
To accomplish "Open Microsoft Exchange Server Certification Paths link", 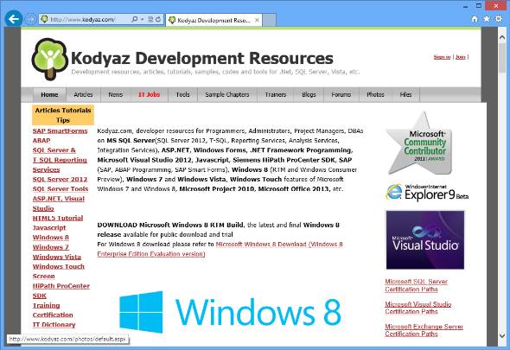I will [424, 330].
